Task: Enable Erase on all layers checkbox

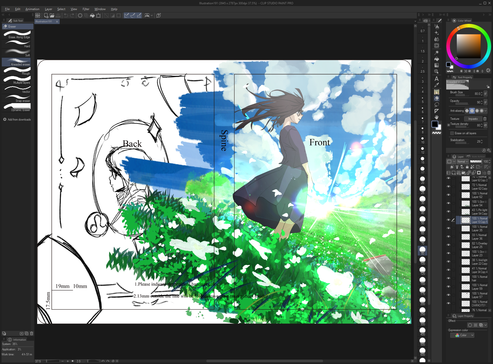Action: coord(452,133)
